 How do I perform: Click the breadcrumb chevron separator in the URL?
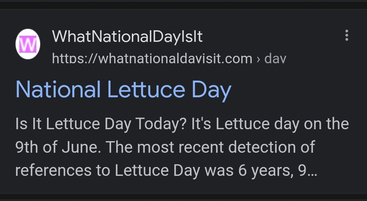click(258, 59)
